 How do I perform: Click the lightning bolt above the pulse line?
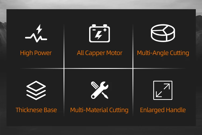coord(39,29)
